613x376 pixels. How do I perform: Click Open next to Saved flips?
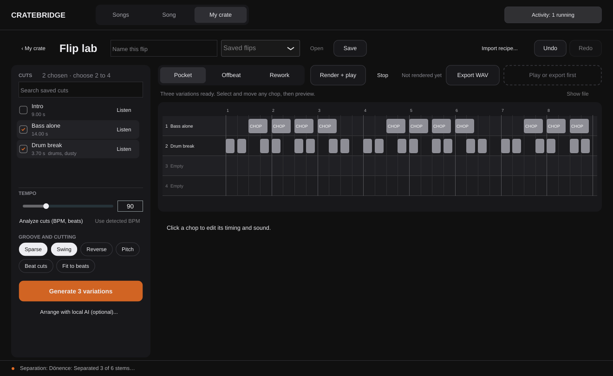click(x=317, y=48)
